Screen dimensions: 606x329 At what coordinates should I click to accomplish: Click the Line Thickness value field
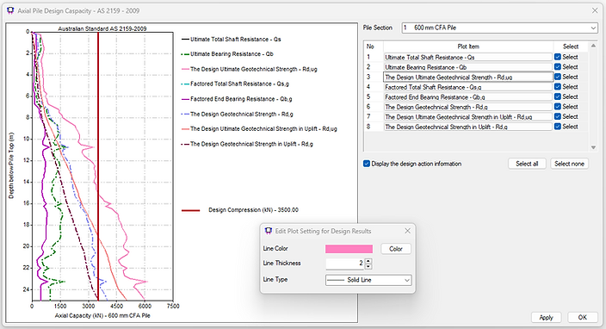click(345, 264)
